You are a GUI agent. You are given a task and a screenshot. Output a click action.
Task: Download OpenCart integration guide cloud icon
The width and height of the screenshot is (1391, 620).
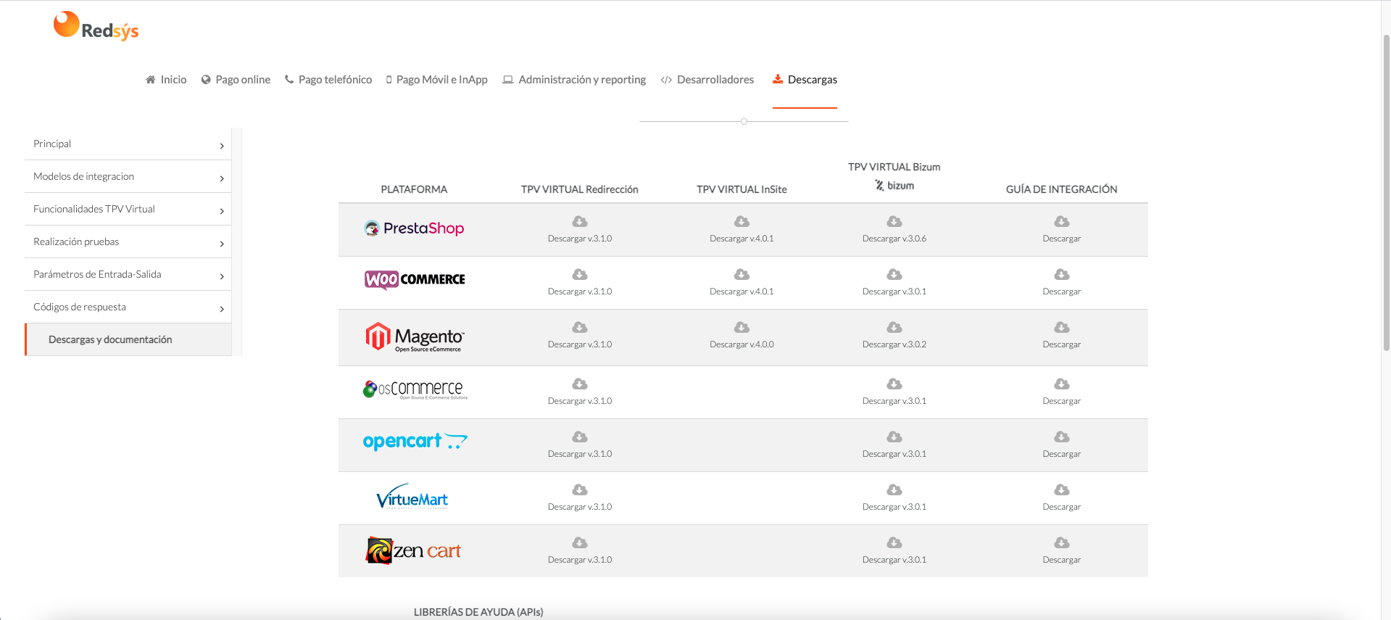1062,437
